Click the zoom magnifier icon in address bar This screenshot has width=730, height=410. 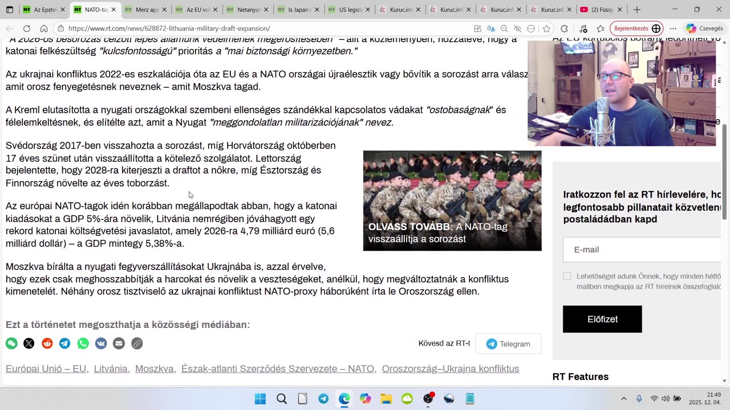coord(504,28)
